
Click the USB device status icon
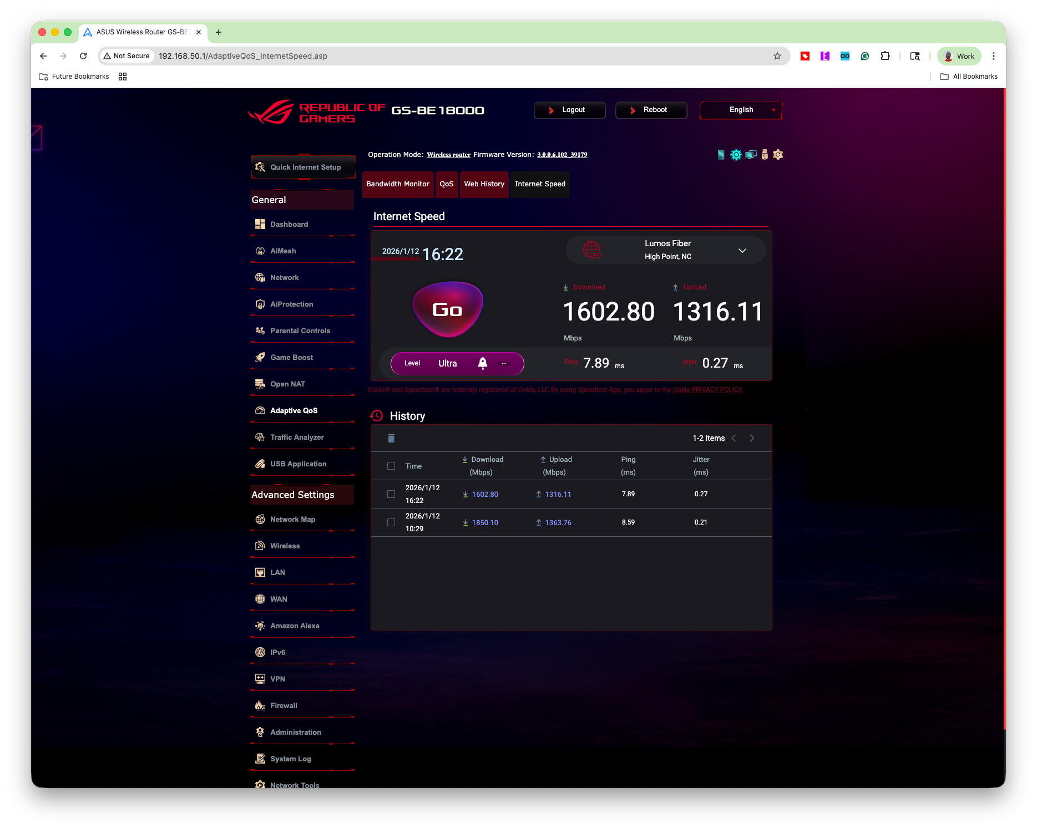(765, 155)
